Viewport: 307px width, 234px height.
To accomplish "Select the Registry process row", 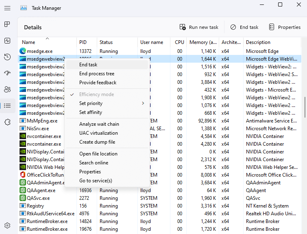I will (35, 206).
